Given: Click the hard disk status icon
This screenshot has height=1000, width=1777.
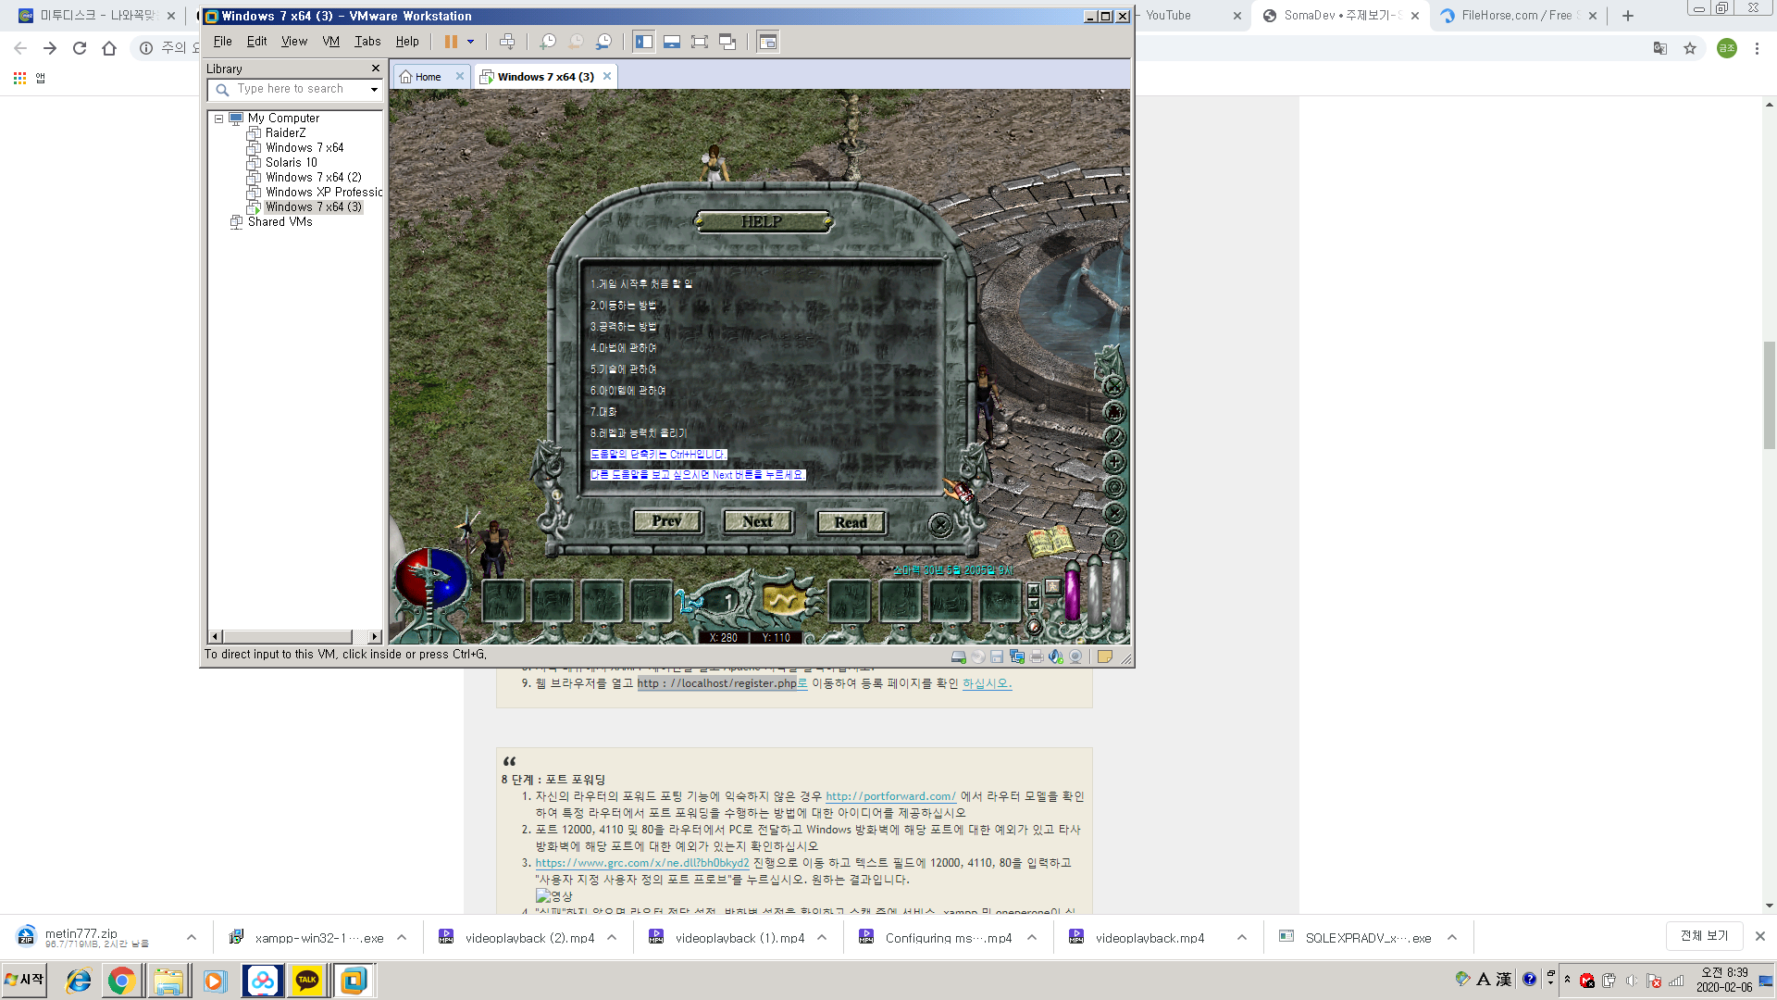Looking at the screenshot, I should (x=958, y=656).
